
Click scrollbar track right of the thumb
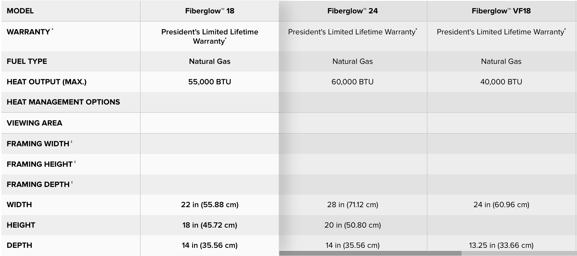point(519,254)
